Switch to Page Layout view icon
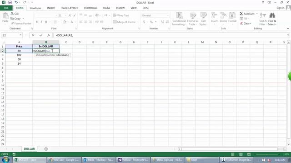Viewport: 291px width, 163px height. point(241,154)
